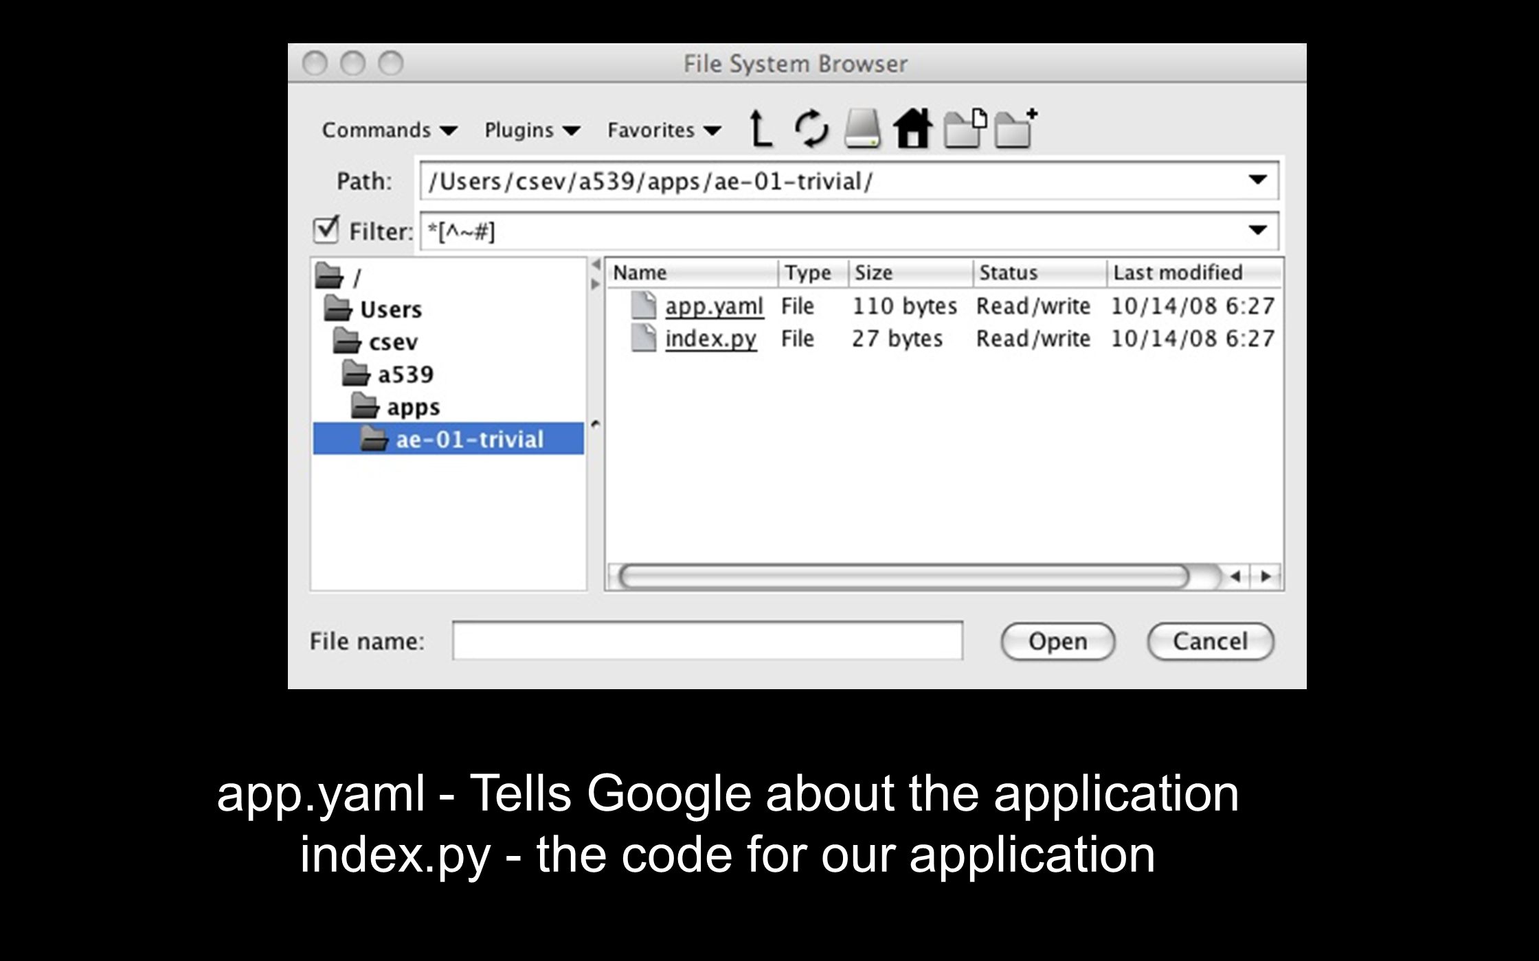
Task: Sort files by Name column header
Action: click(x=692, y=273)
